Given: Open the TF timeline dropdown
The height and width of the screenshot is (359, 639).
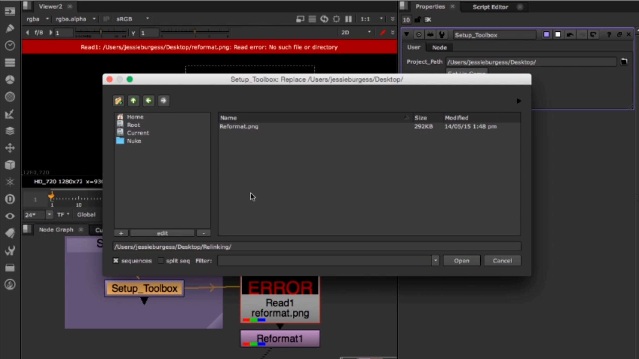Looking at the screenshot, I should tap(63, 215).
